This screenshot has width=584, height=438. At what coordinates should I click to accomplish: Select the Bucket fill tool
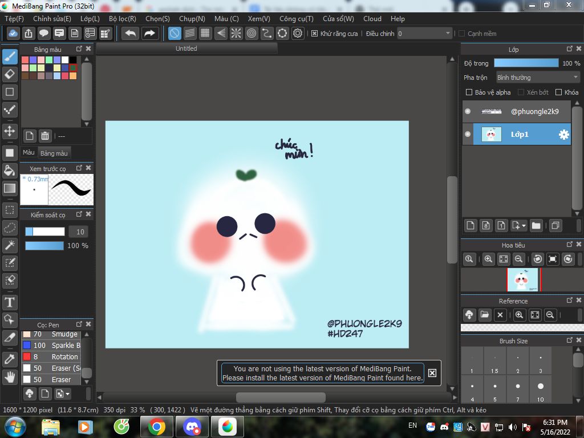pyautogui.click(x=10, y=171)
